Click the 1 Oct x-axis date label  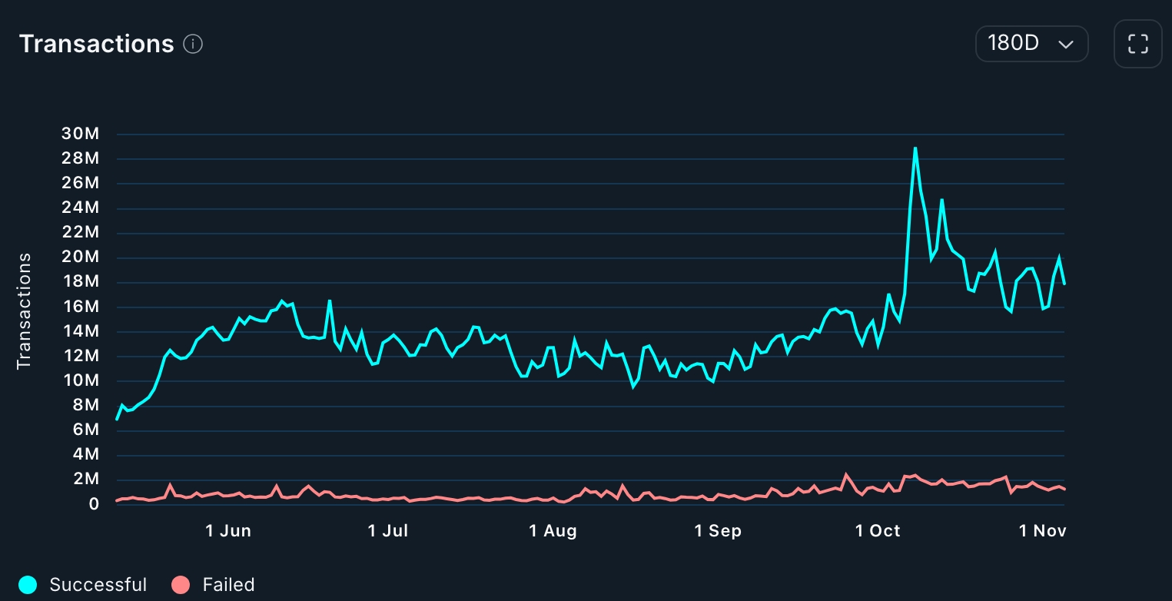pos(878,531)
